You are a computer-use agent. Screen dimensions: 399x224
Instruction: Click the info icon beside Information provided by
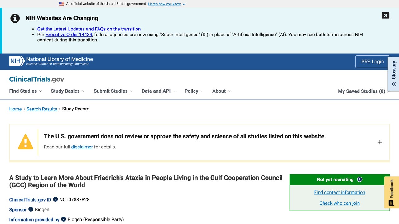[64, 219]
